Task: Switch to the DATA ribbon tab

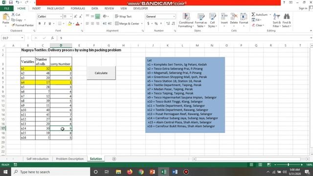Action: [x=94, y=8]
